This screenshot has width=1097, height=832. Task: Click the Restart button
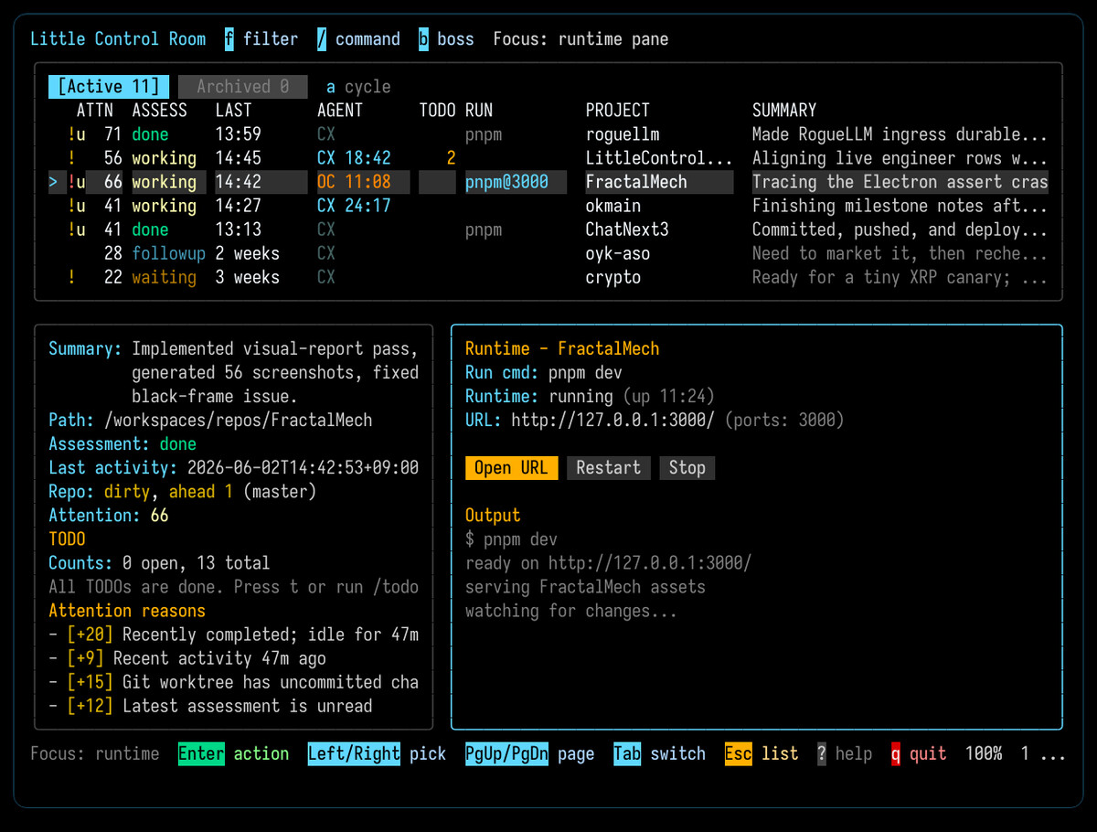(608, 468)
